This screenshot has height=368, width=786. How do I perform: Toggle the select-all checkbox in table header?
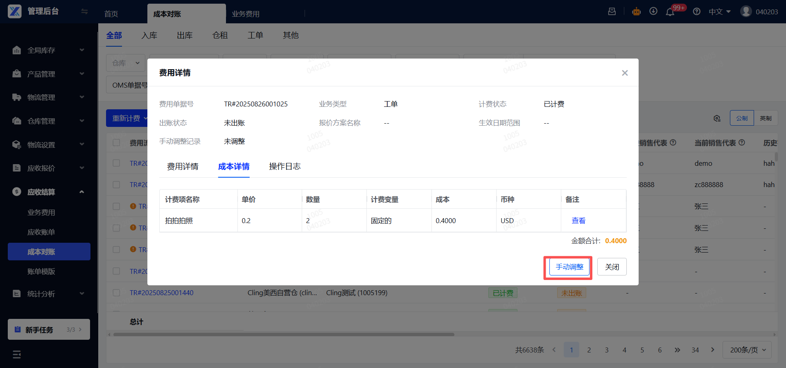[116, 142]
